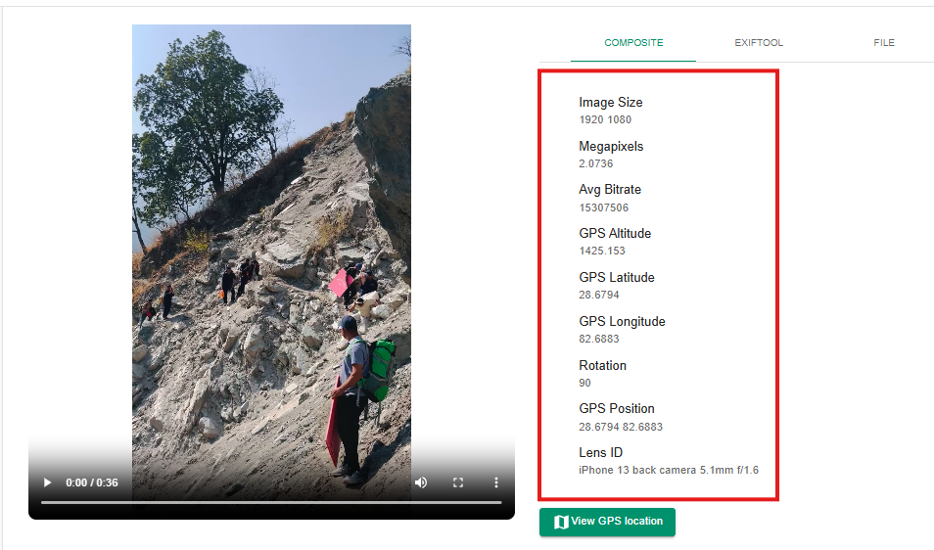934x550 pixels.
Task: Click the Rotation heading
Action: click(x=602, y=365)
